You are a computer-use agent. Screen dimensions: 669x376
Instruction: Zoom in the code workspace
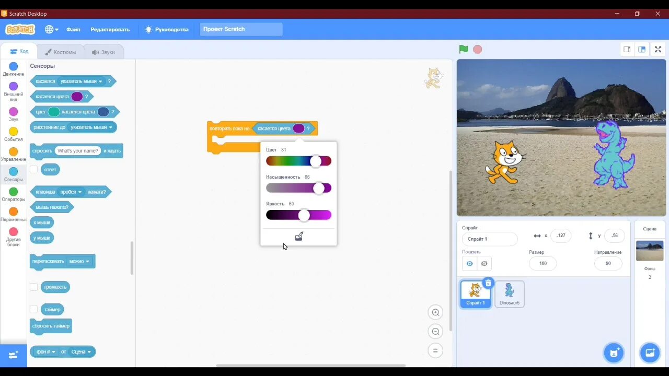pos(435,312)
